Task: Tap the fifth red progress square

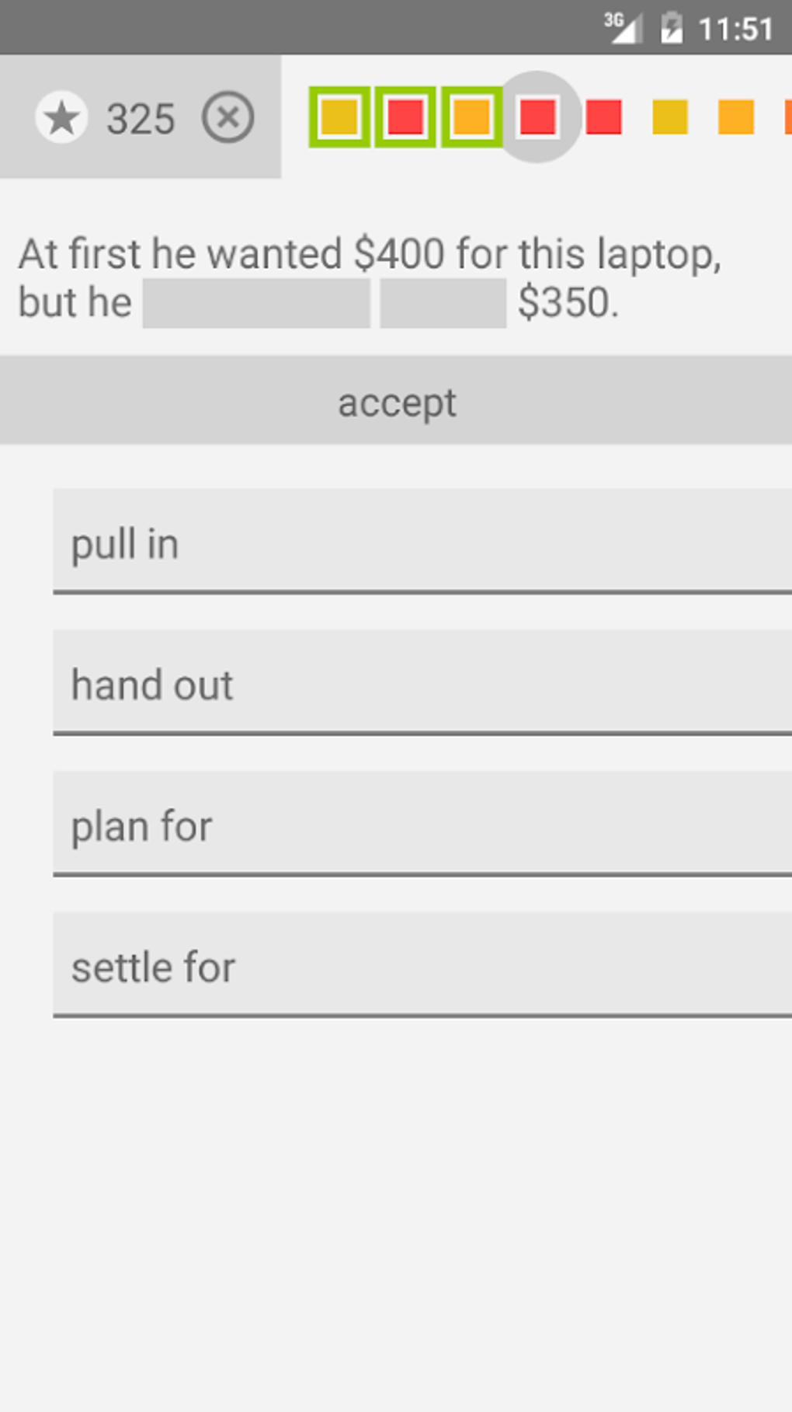Action: coord(604,117)
